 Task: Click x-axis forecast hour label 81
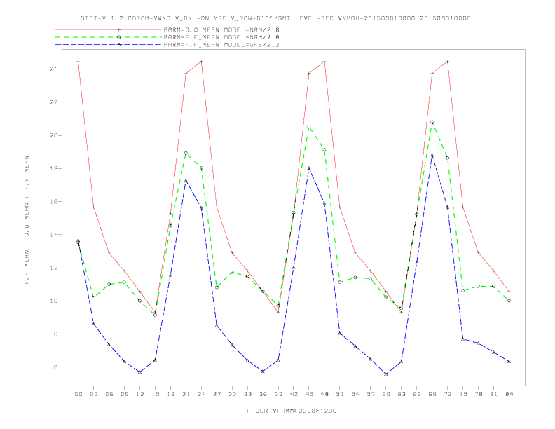click(494, 394)
